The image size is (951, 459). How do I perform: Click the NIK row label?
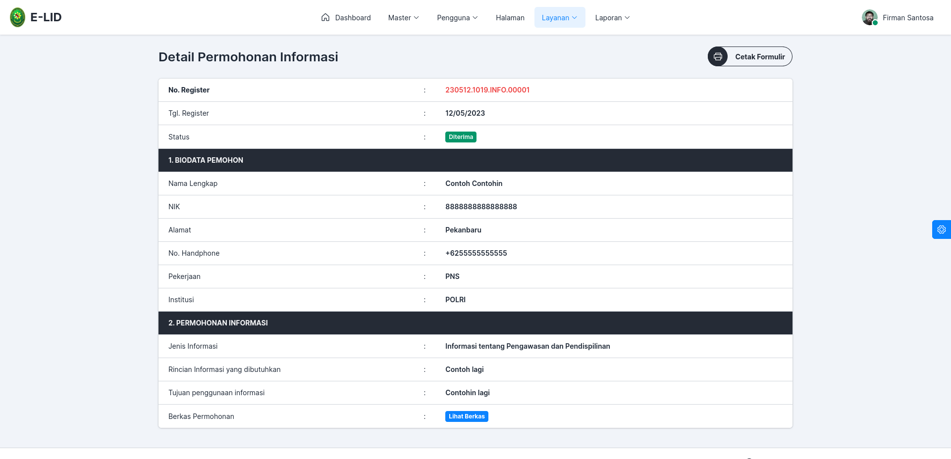(x=174, y=207)
